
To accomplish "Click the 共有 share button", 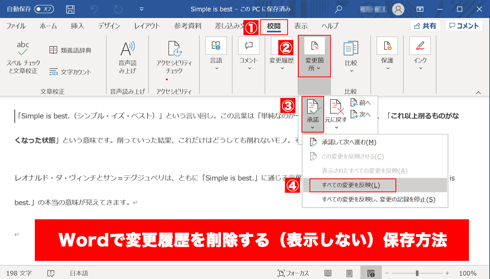I will point(425,26).
